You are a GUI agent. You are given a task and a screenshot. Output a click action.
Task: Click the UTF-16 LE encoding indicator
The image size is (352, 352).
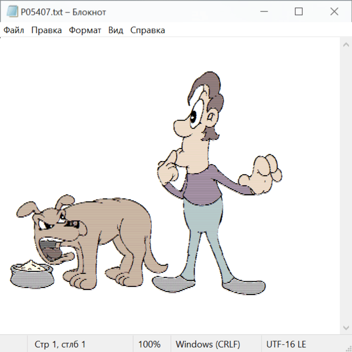tap(286, 345)
